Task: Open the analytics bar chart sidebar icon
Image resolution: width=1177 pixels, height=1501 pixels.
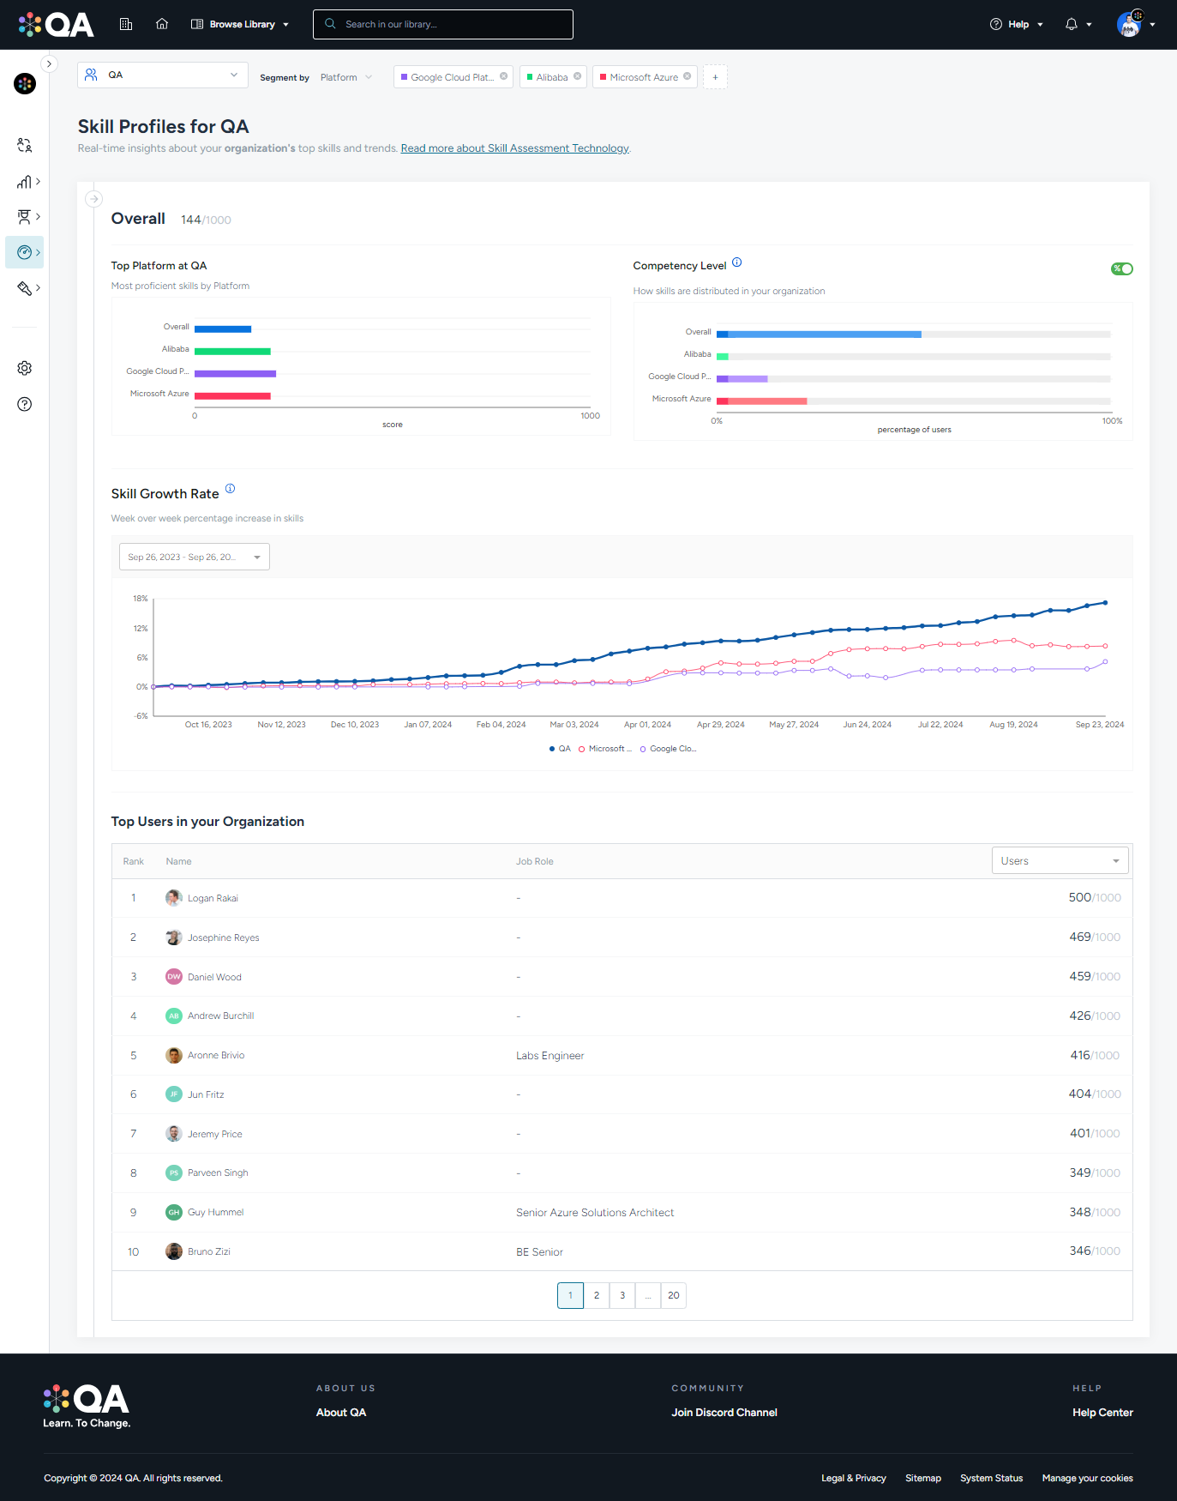Action: 25,182
